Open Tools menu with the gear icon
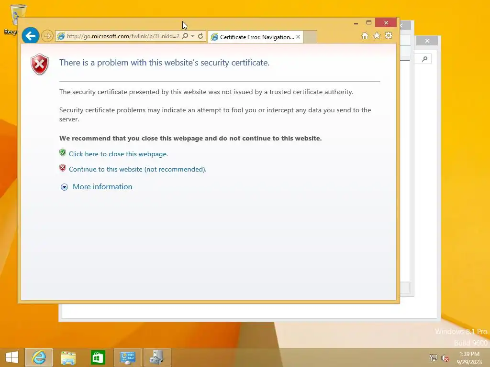Viewport: 490px width, 367px height. [389, 35]
